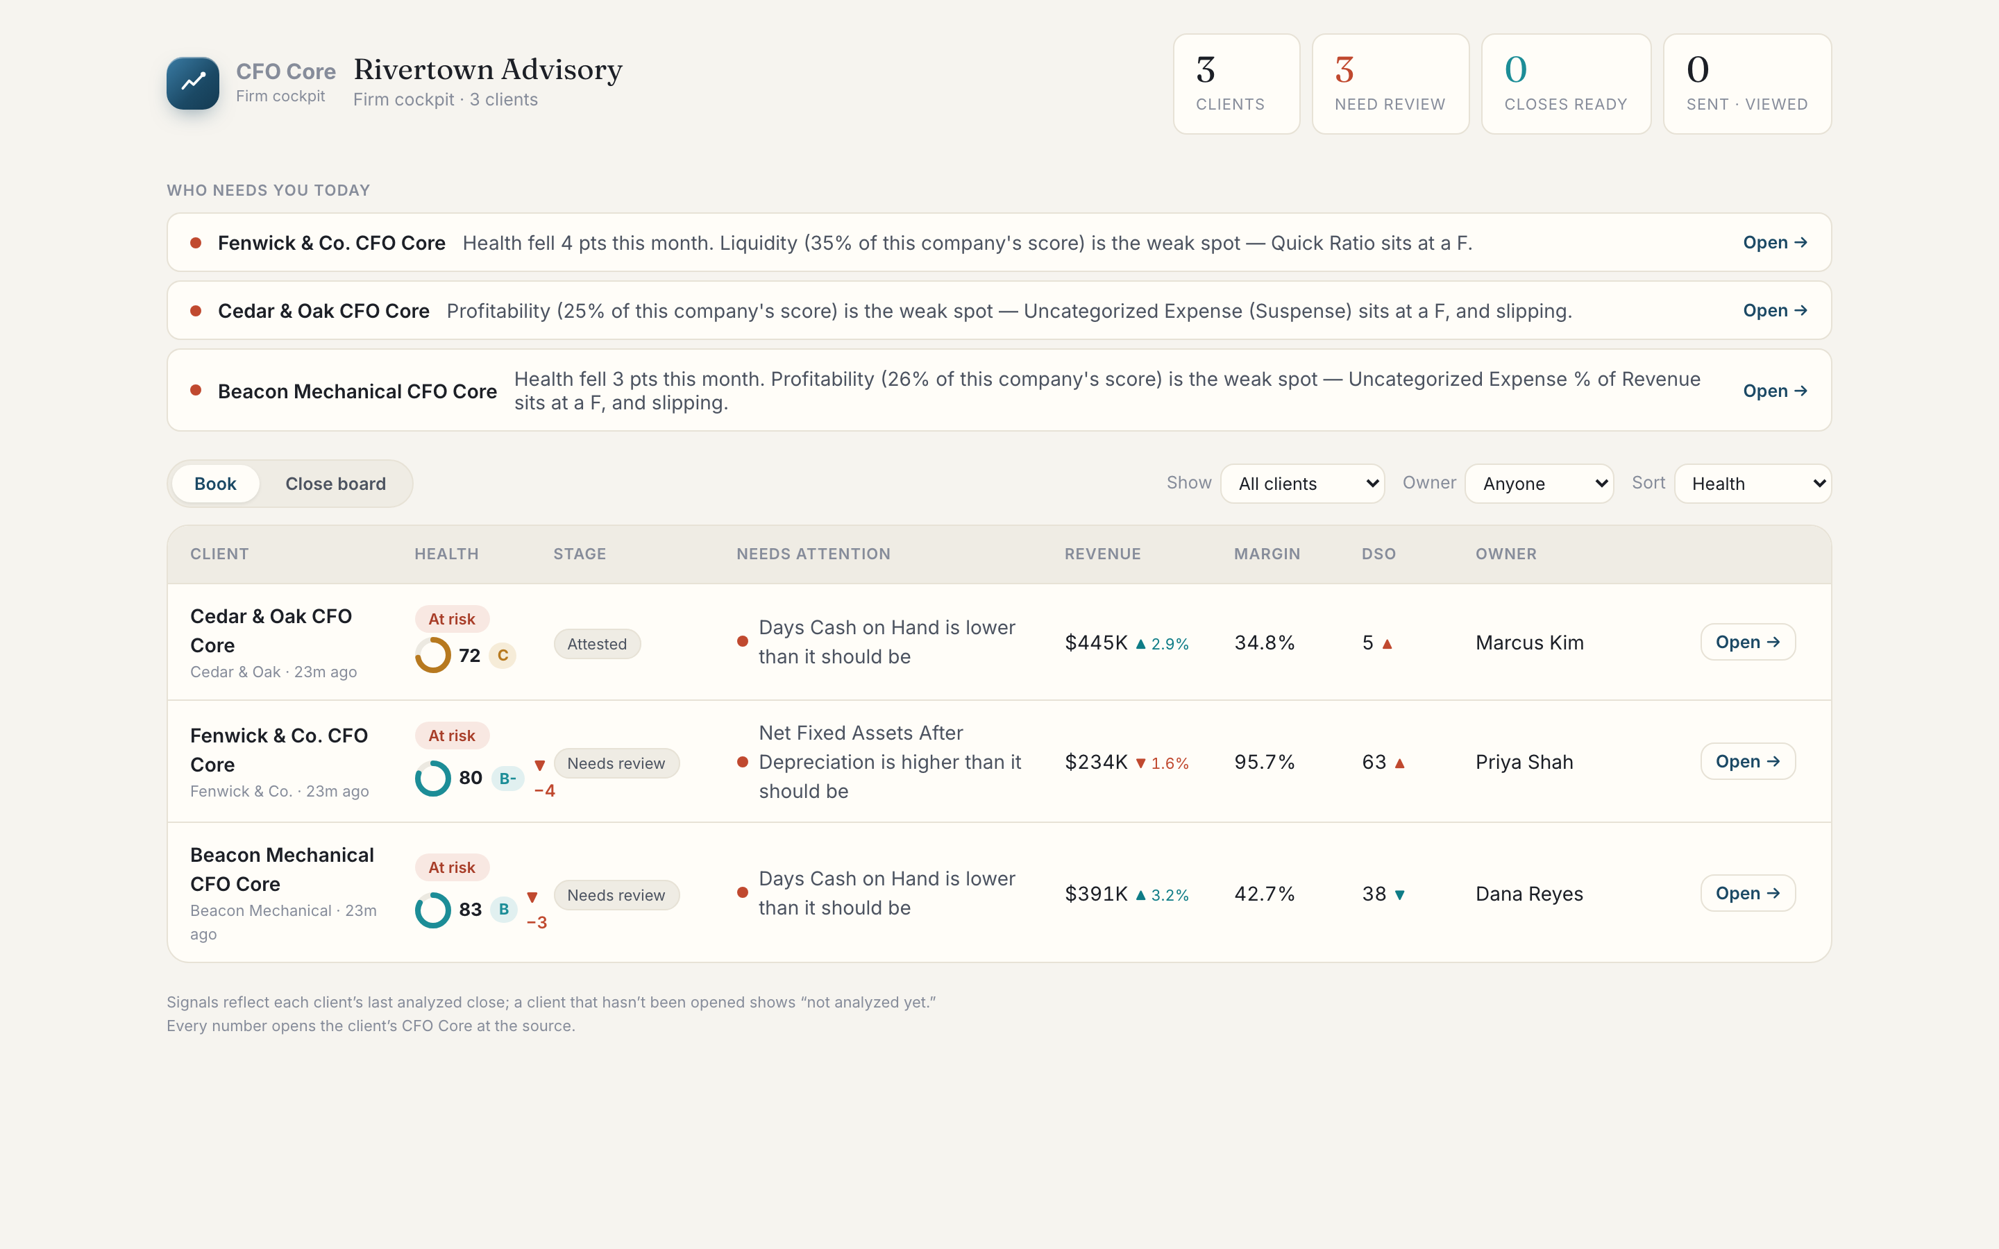Image resolution: width=1999 pixels, height=1249 pixels.
Task: Click attention dot beside Net Fixed Assets text
Action: point(743,762)
